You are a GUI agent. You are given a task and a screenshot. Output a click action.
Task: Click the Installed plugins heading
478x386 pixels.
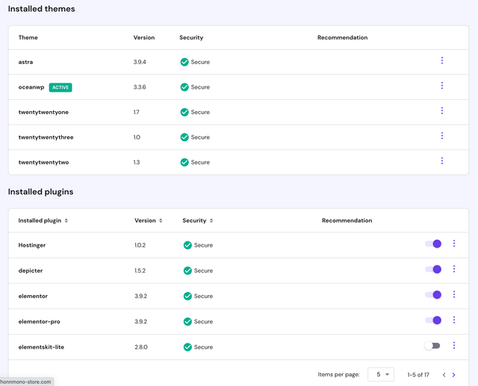coord(40,192)
